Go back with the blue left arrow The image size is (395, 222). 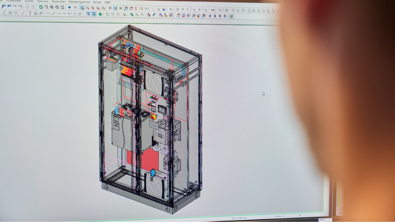click(x=70, y=7)
